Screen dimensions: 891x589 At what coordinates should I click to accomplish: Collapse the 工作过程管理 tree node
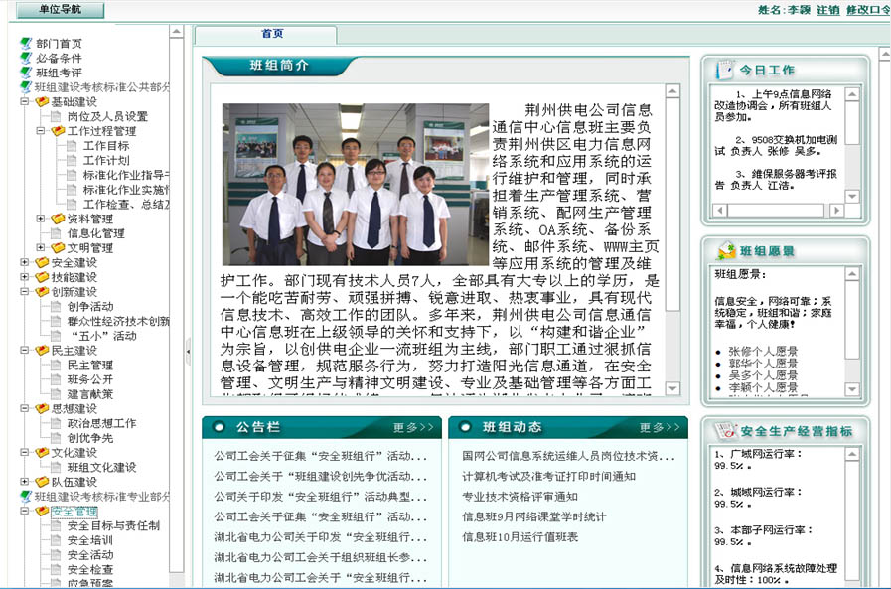41,131
